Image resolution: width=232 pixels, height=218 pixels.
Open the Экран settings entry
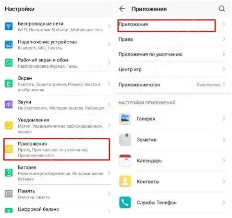pos(57,84)
